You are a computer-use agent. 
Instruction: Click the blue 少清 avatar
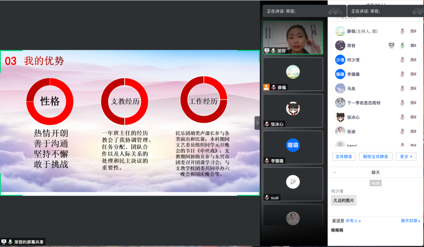pos(340,60)
